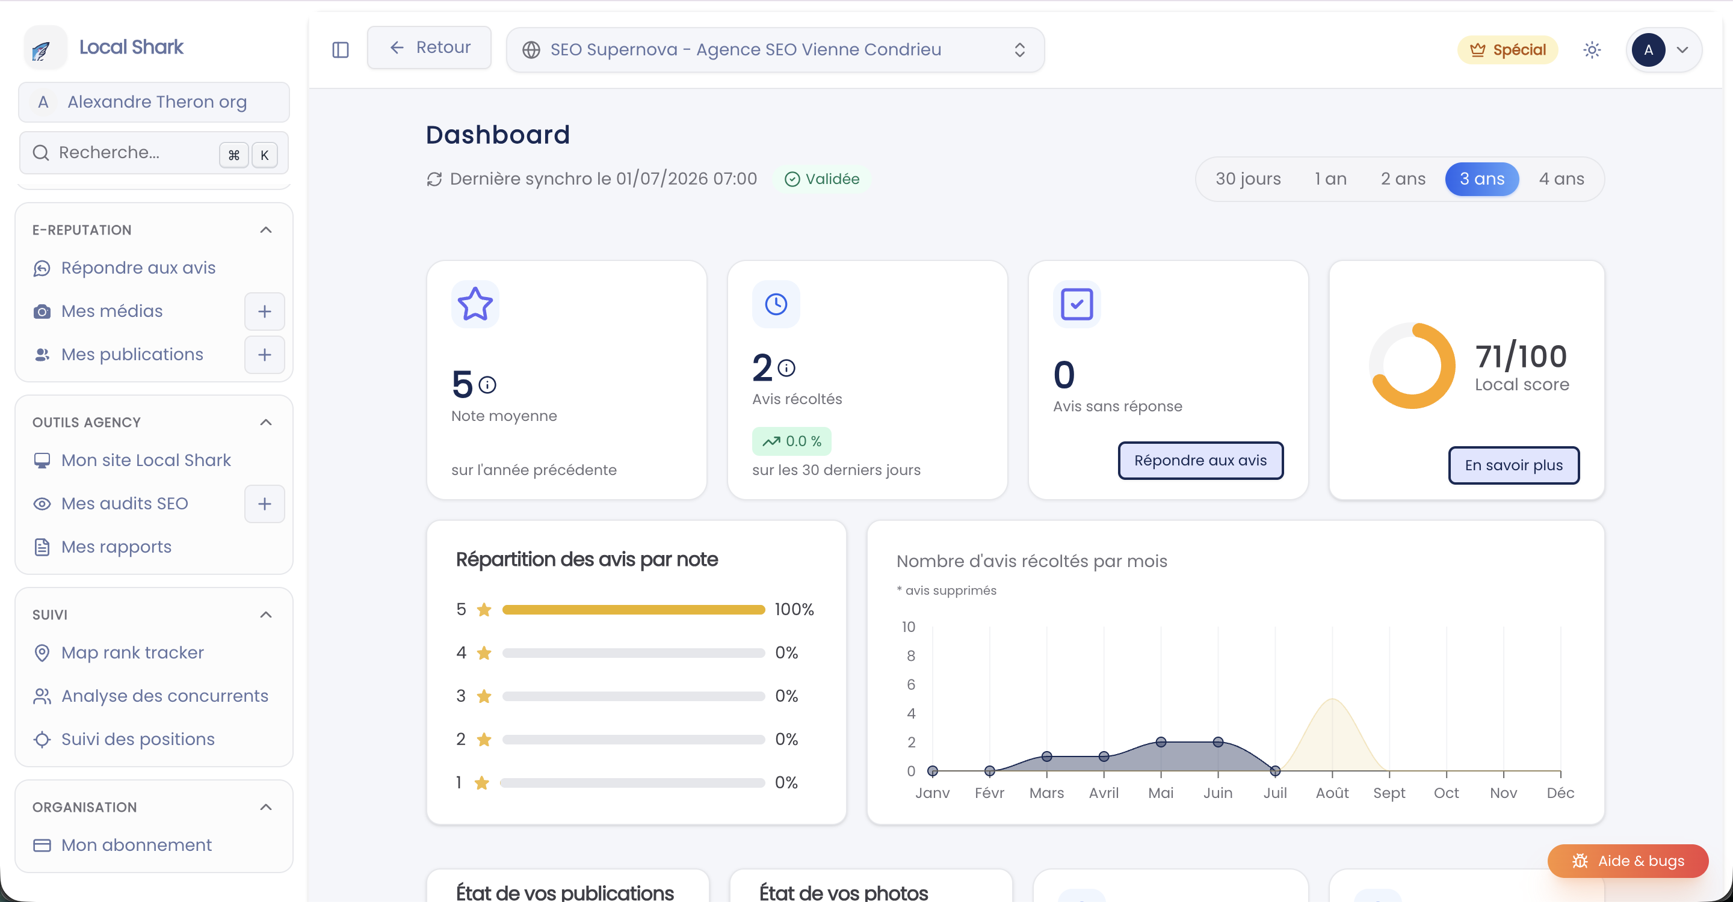
Task: Open the SEO Supernova business dropdown
Action: [775, 50]
